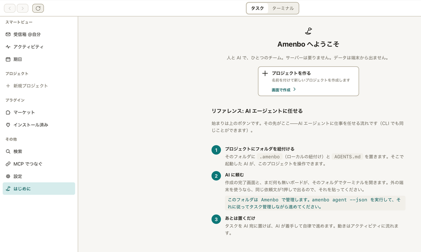Click the calendar icon beside 期日

coord(8,59)
